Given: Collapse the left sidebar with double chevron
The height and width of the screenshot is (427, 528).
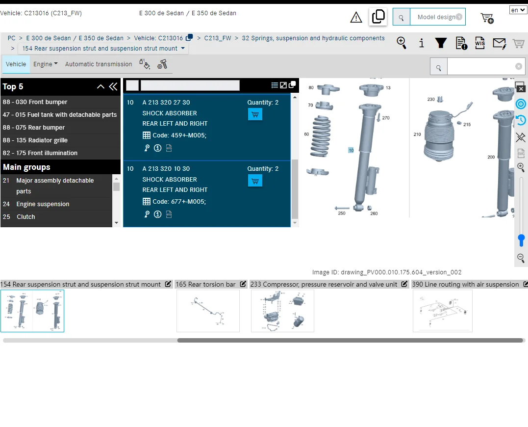Looking at the screenshot, I should [x=113, y=86].
